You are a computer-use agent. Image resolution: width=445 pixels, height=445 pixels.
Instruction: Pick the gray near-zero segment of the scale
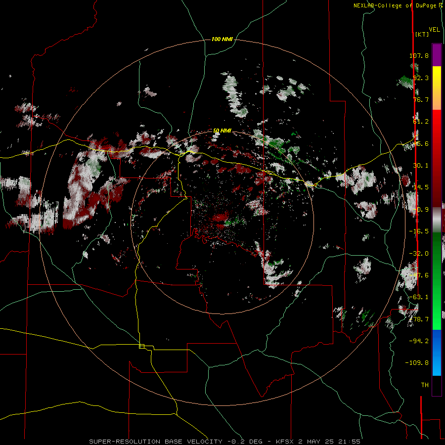click(437, 220)
